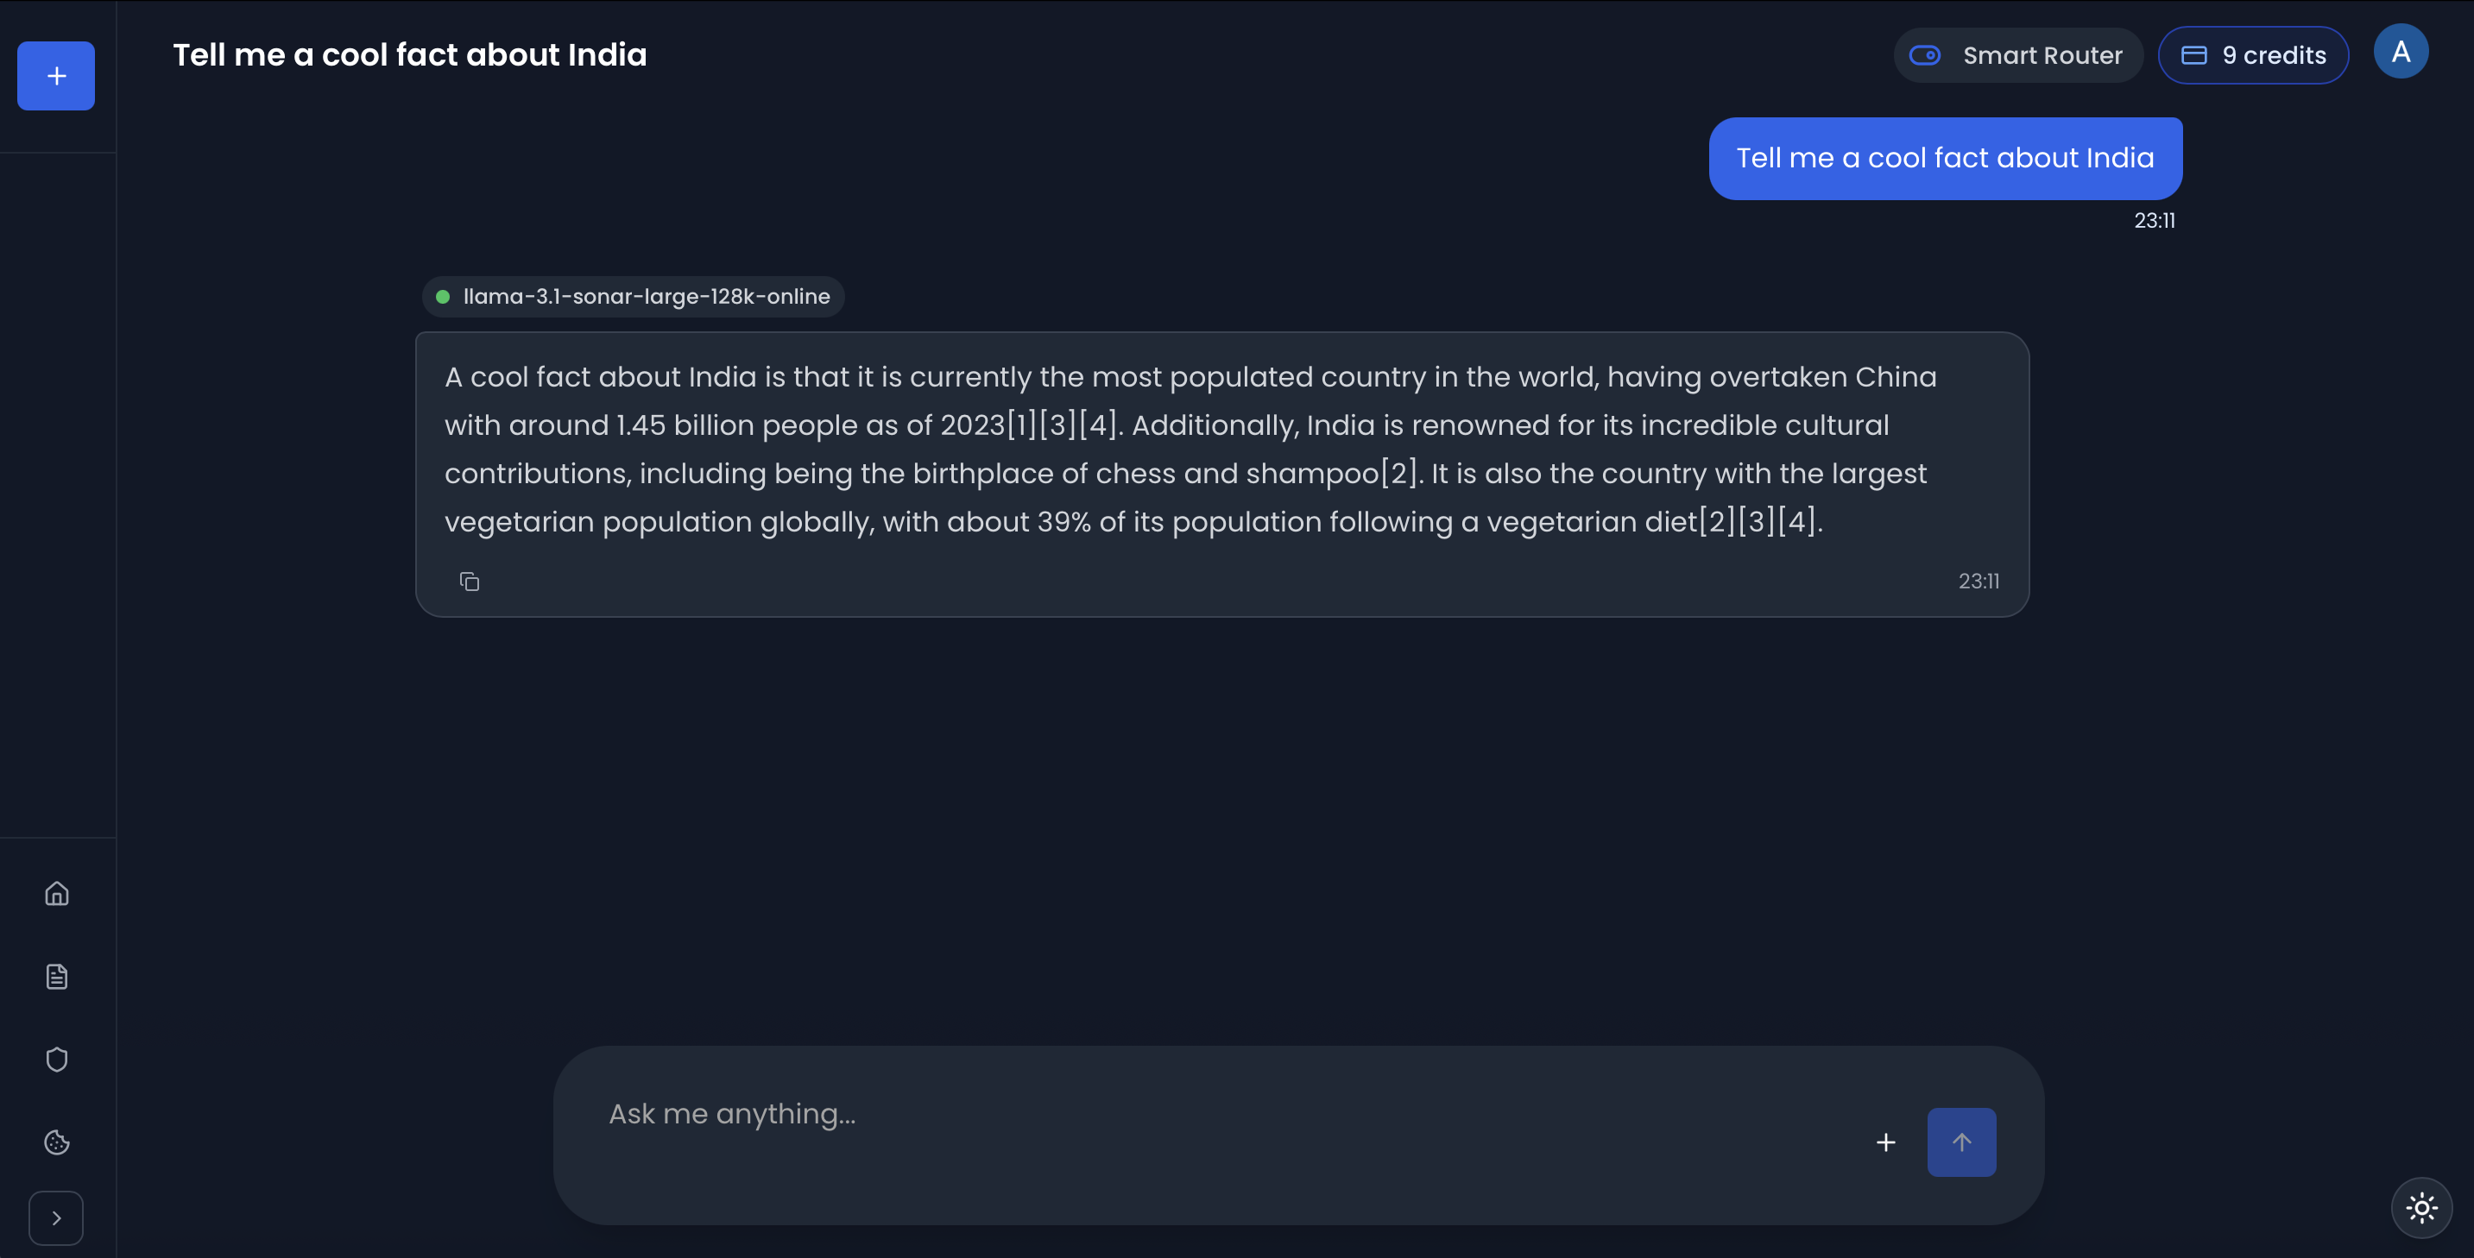The width and height of the screenshot is (2474, 1258).
Task: Click the llama-3.1-sonar-large-128k-online model badge
Action: click(x=633, y=297)
